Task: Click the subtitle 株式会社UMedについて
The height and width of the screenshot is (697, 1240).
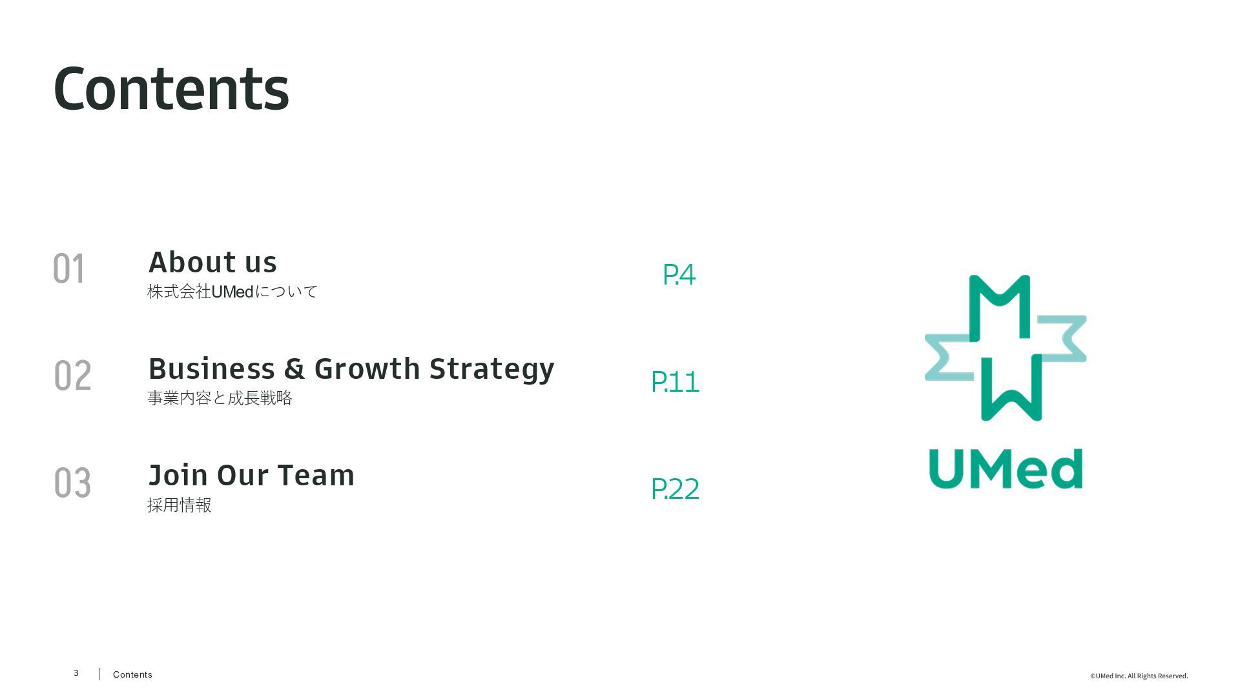Action: coord(232,292)
